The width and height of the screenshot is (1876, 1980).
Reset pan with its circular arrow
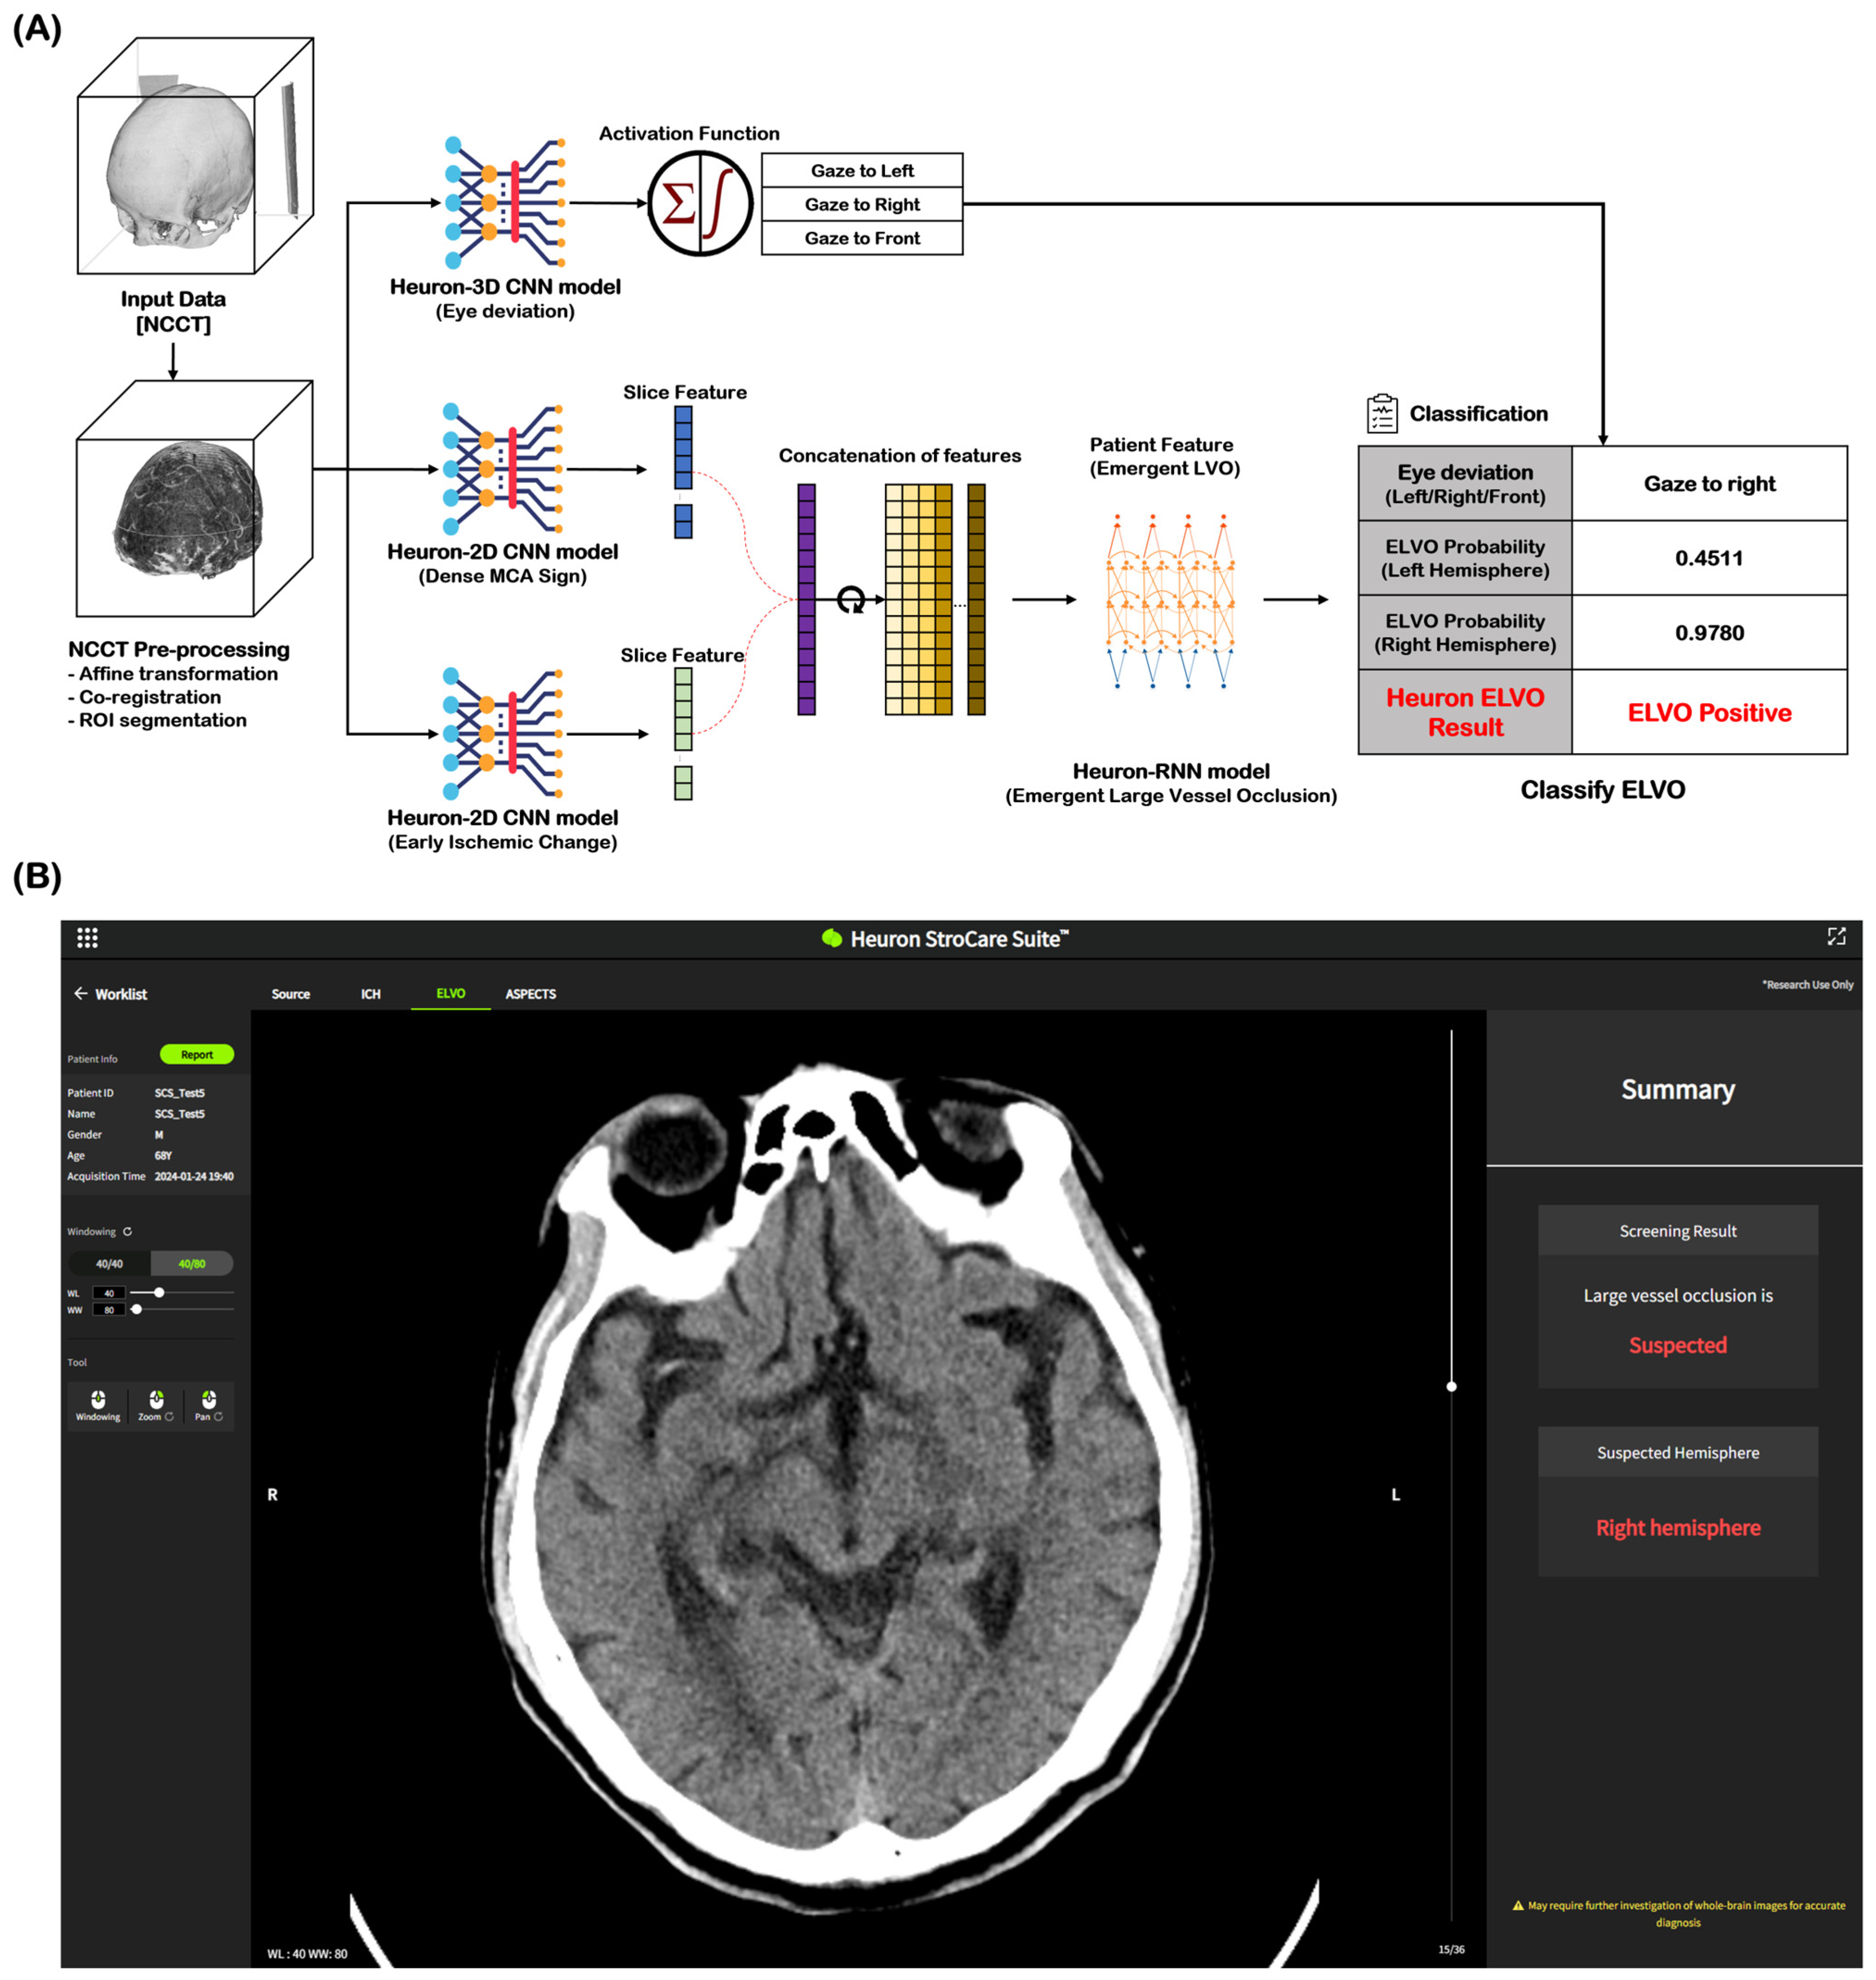tap(218, 1417)
